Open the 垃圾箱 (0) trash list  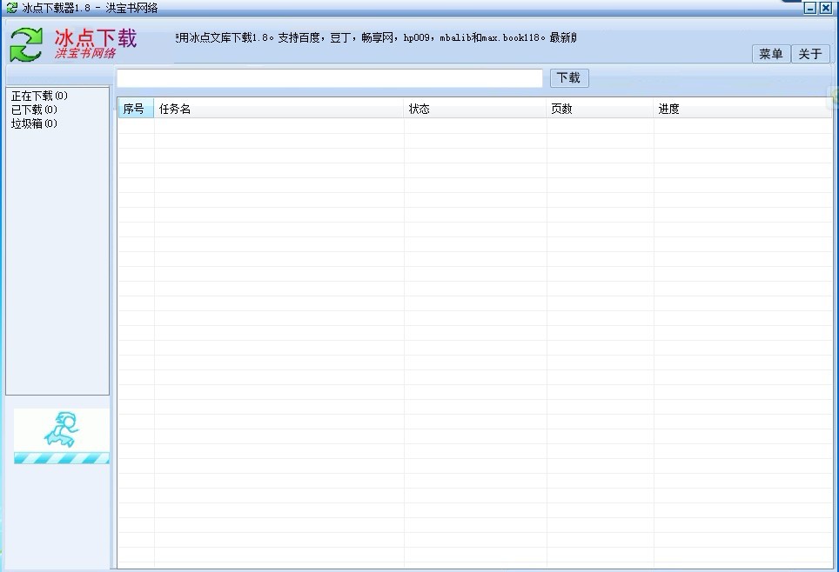[x=34, y=123]
